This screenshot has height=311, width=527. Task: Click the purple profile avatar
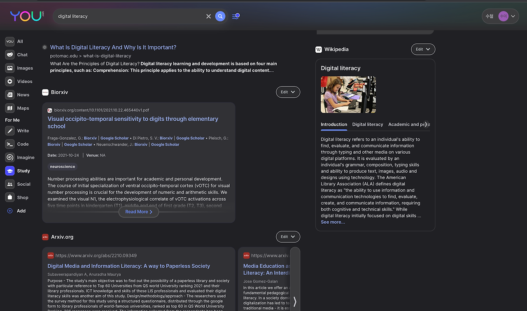coord(503,16)
